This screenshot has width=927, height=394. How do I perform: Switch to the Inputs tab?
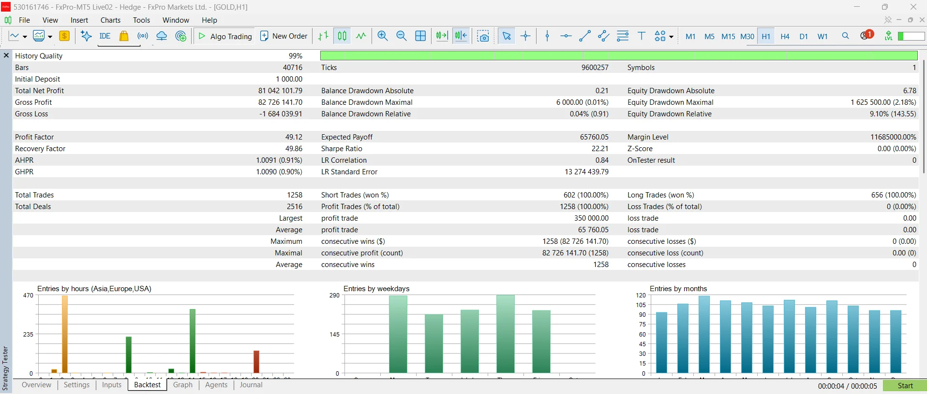point(112,385)
